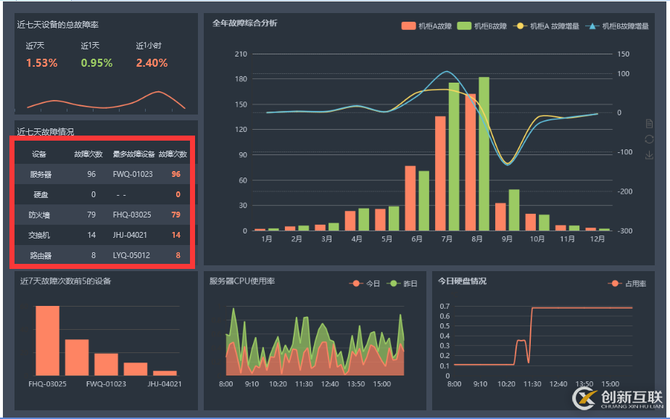The width and height of the screenshot is (670, 419).
Task: Click tallest FHQ-03025 bar in top-5 chart
Action: coord(47,340)
